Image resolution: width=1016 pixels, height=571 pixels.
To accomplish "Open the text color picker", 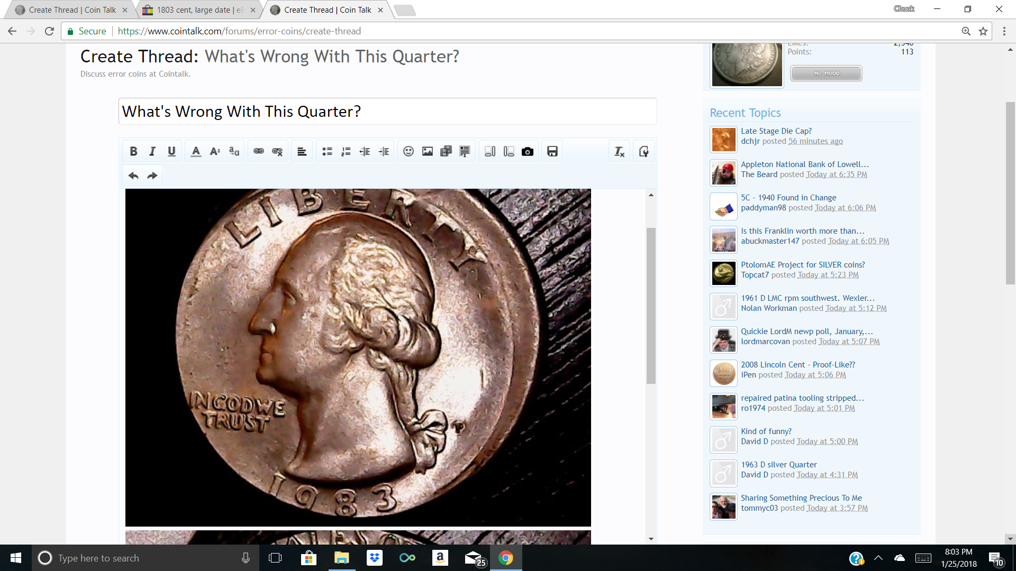I will (x=196, y=152).
